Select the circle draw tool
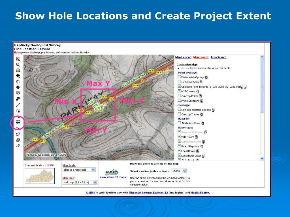Screen dimensions: 290x217 tap(18, 111)
